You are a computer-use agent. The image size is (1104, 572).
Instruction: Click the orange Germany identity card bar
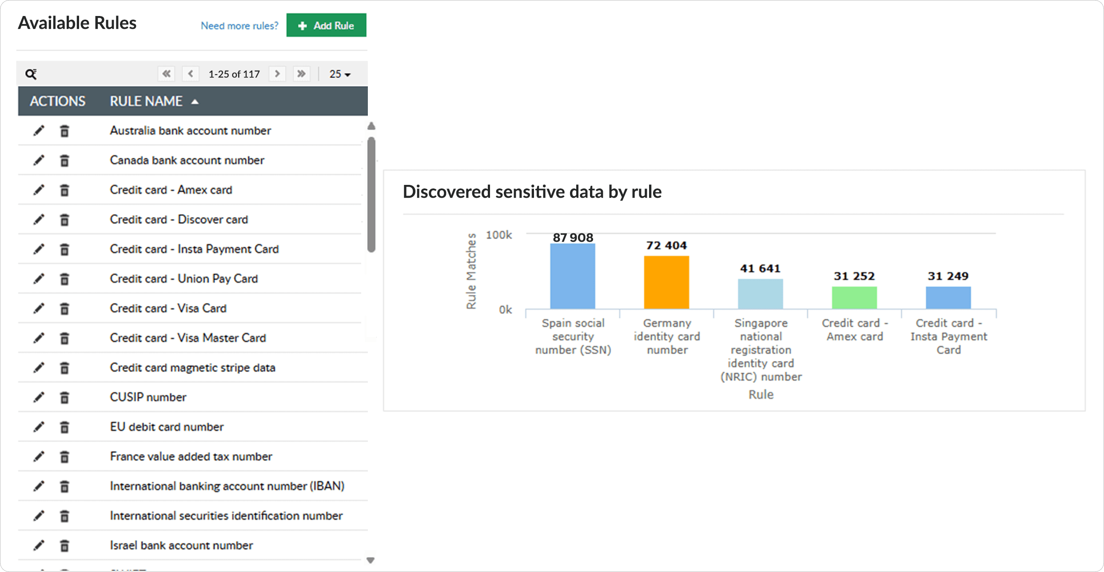666,282
